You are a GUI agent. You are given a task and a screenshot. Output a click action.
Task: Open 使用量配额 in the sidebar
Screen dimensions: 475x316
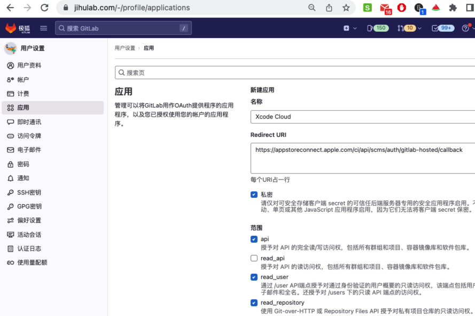(x=53, y=263)
